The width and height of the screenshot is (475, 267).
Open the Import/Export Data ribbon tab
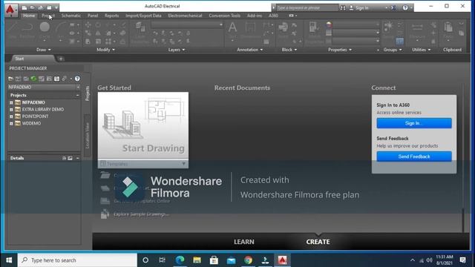[143, 16]
